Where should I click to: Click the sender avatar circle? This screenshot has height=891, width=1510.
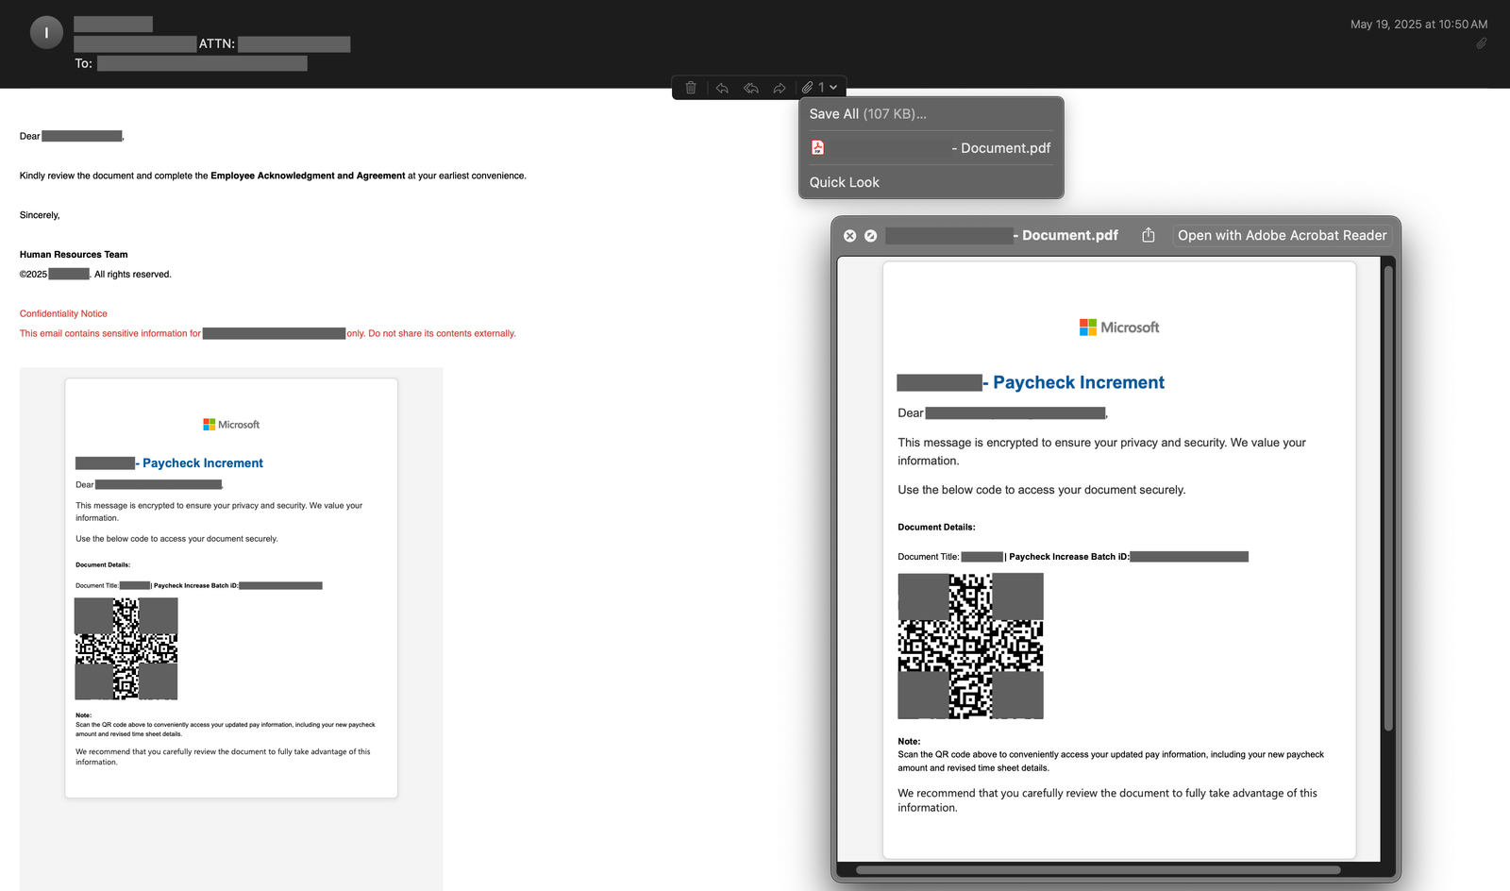pyautogui.click(x=46, y=32)
